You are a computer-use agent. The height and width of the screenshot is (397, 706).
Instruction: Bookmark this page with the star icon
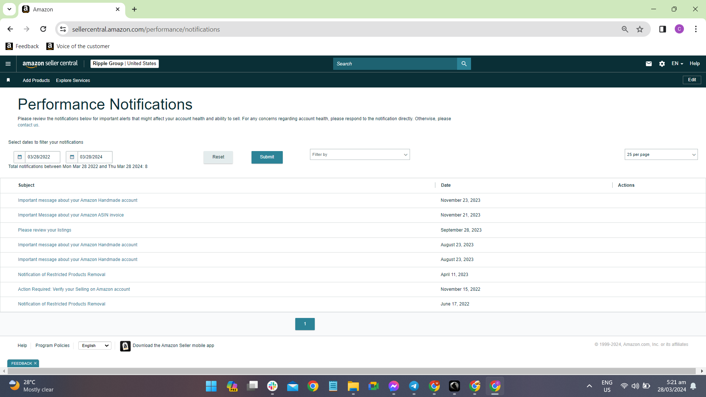640,29
